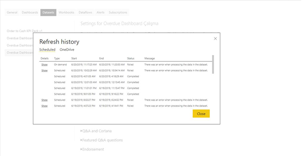Open the Datasets settings tab

coord(48,13)
